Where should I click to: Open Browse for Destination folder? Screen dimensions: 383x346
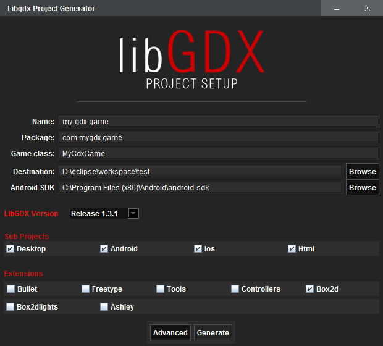(363, 171)
